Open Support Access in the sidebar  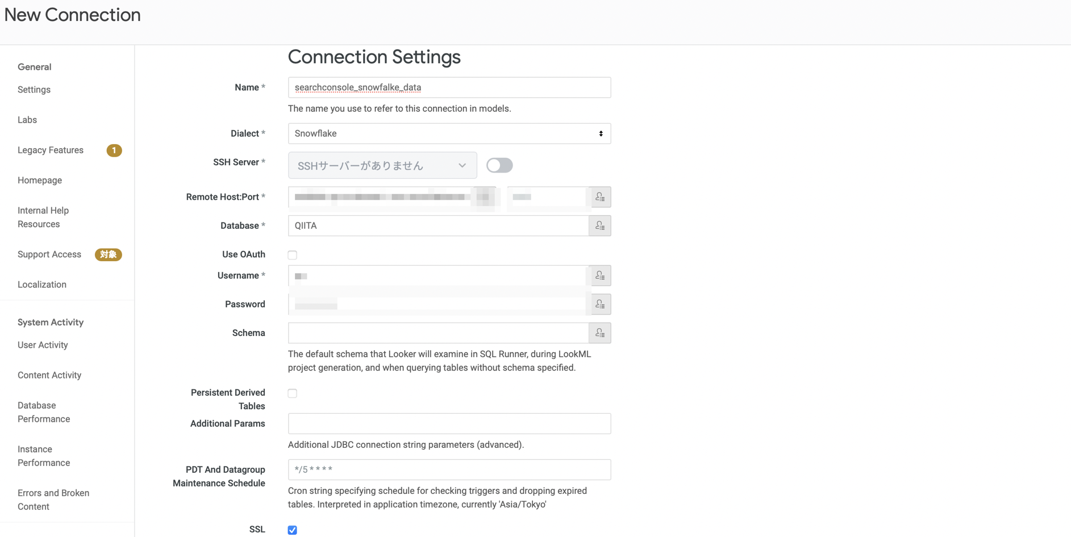[x=49, y=254]
